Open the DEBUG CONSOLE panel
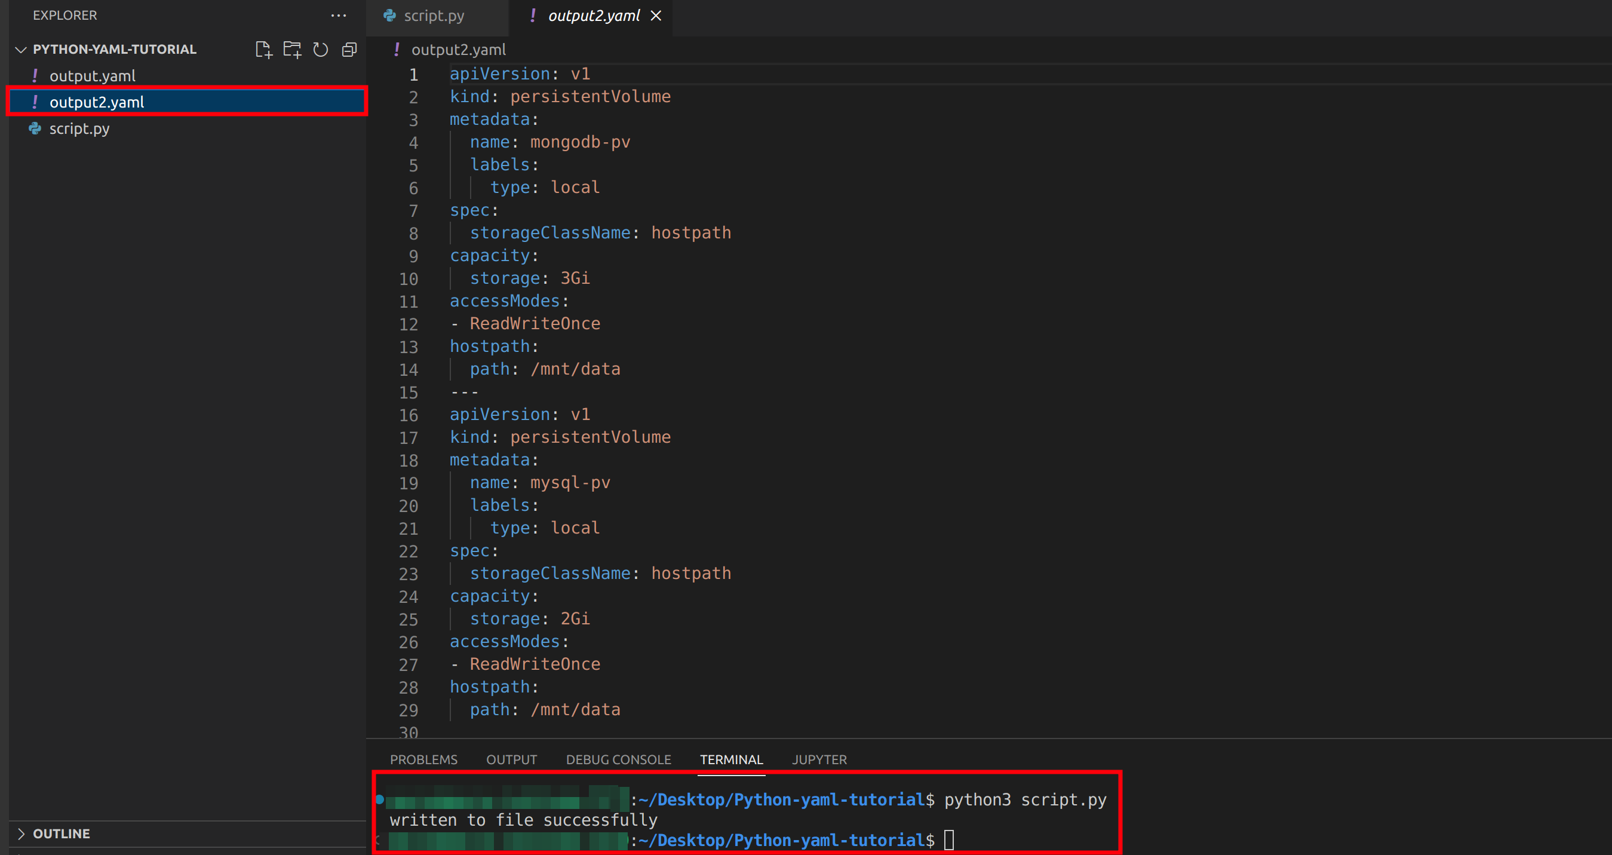This screenshot has height=855, width=1612. tap(618, 759)
